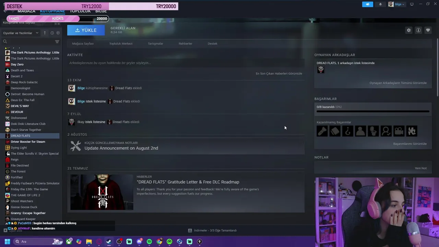
Task: Open the game settings gear icon
Action: (x=408, y=30)
